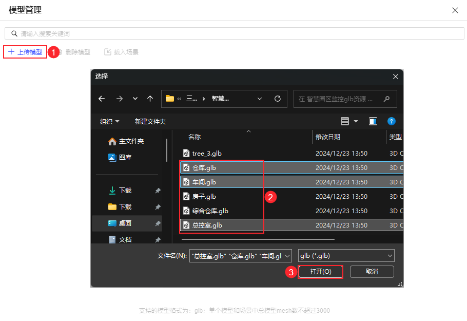The width and height of the screenshot is (467, 321).
Task: Focus the model search keyword field
Action: 235,33
